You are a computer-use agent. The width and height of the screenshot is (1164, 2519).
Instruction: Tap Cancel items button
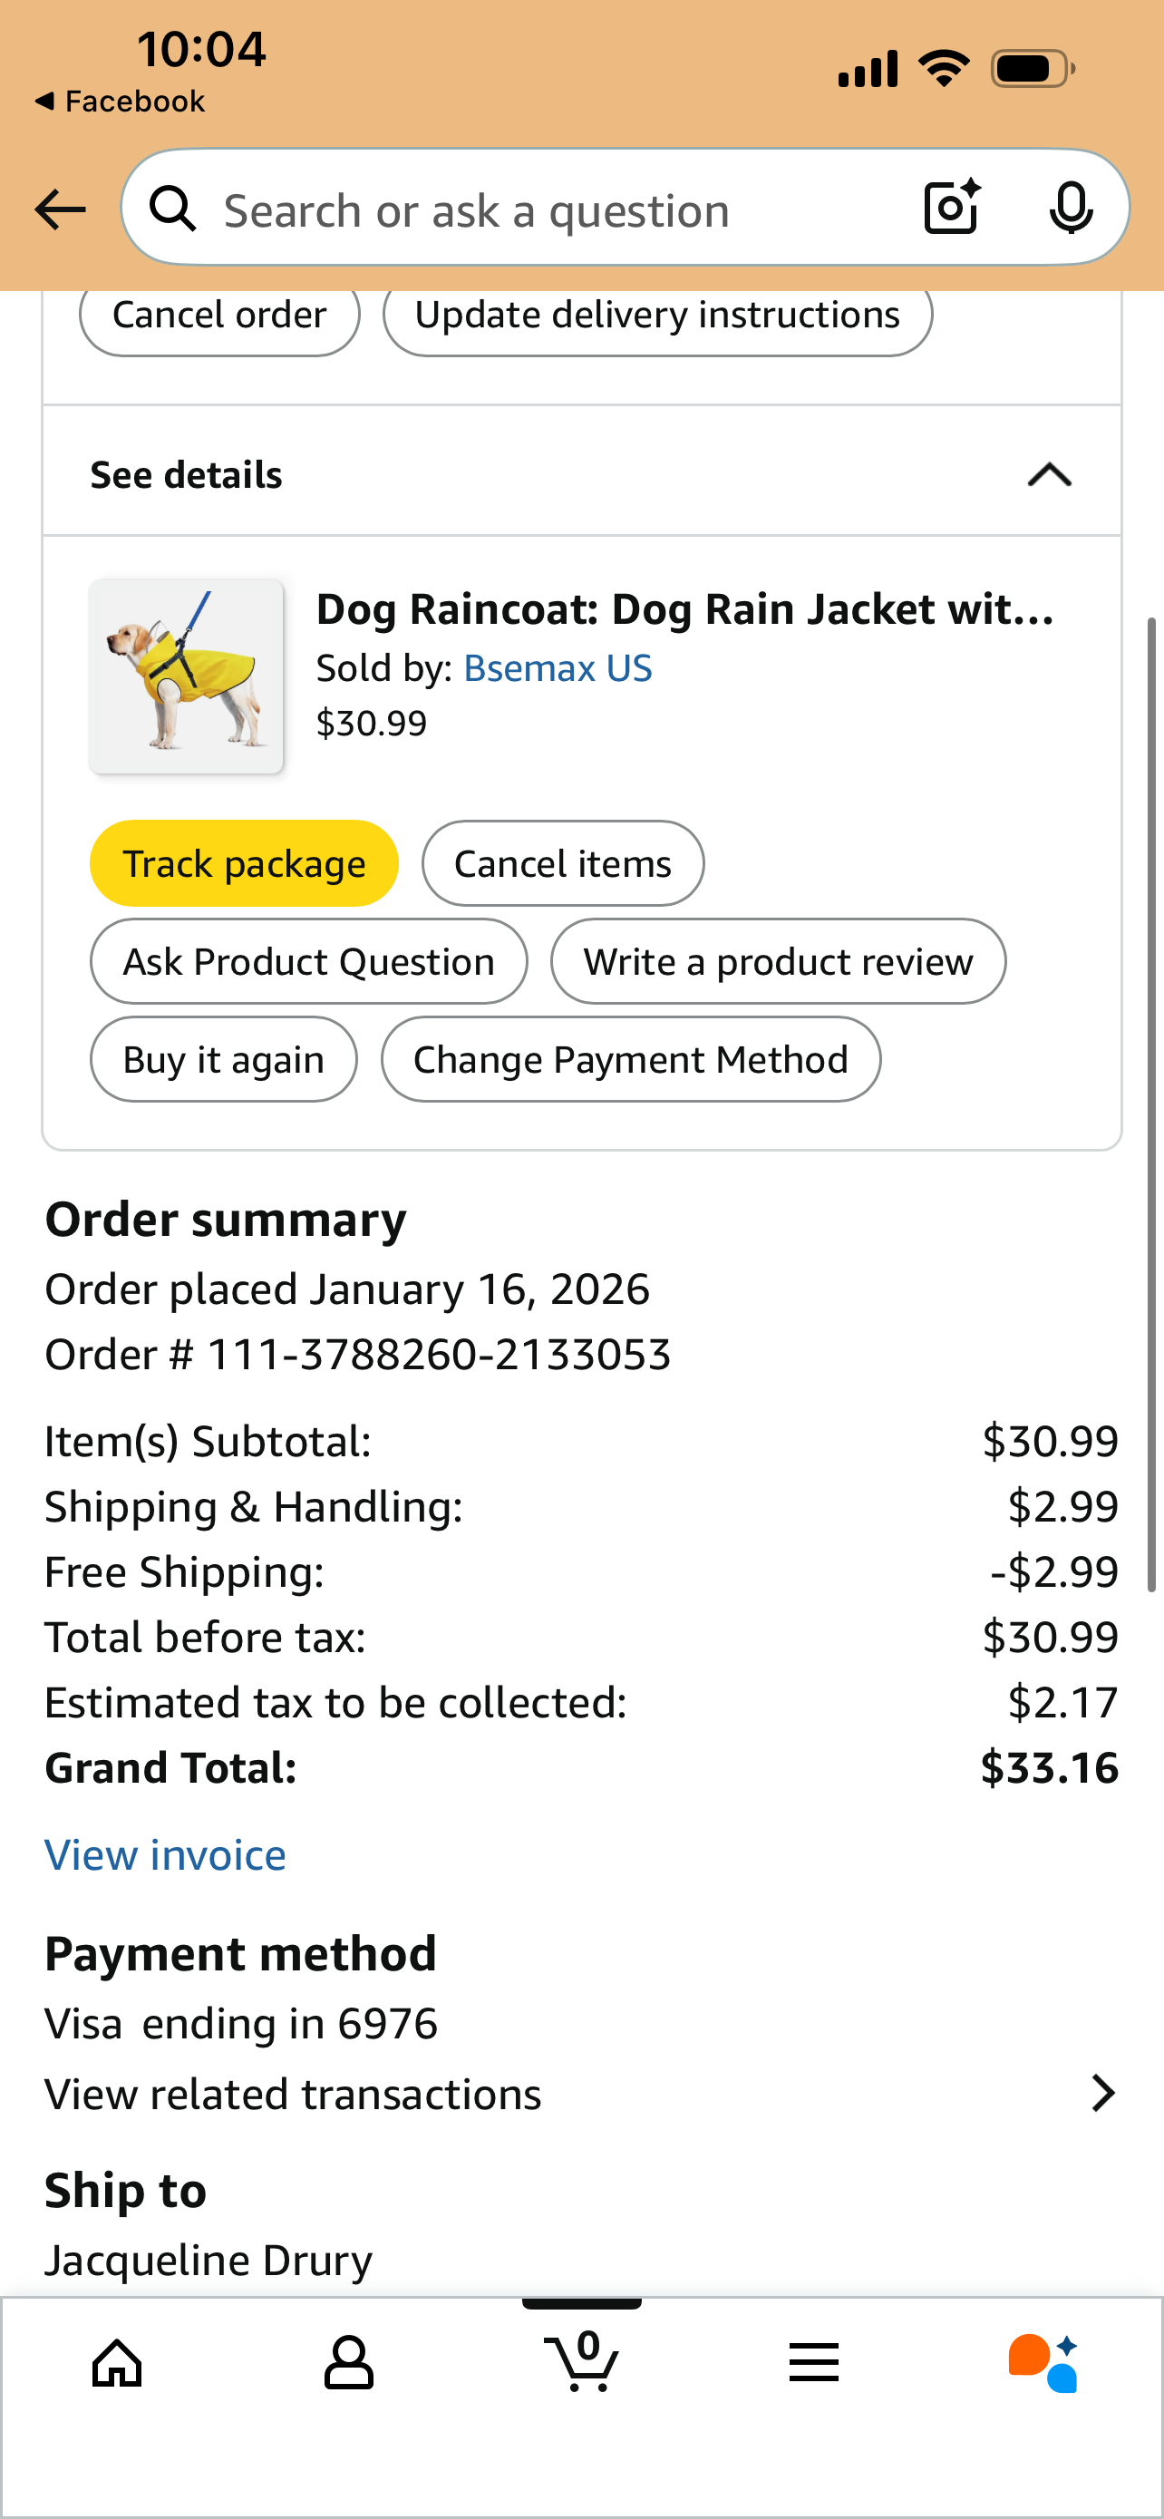click(x=563, y=863)
